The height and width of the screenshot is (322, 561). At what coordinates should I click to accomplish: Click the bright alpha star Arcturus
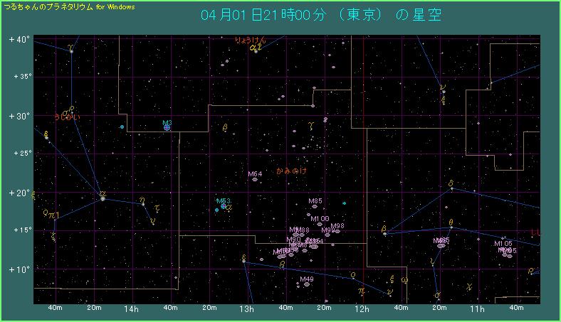tap(103, 198)
